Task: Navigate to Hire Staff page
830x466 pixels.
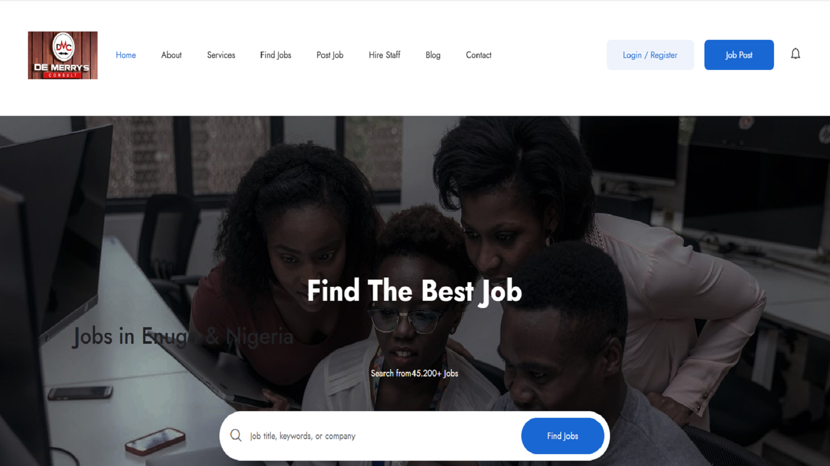Action: [384, 55]
